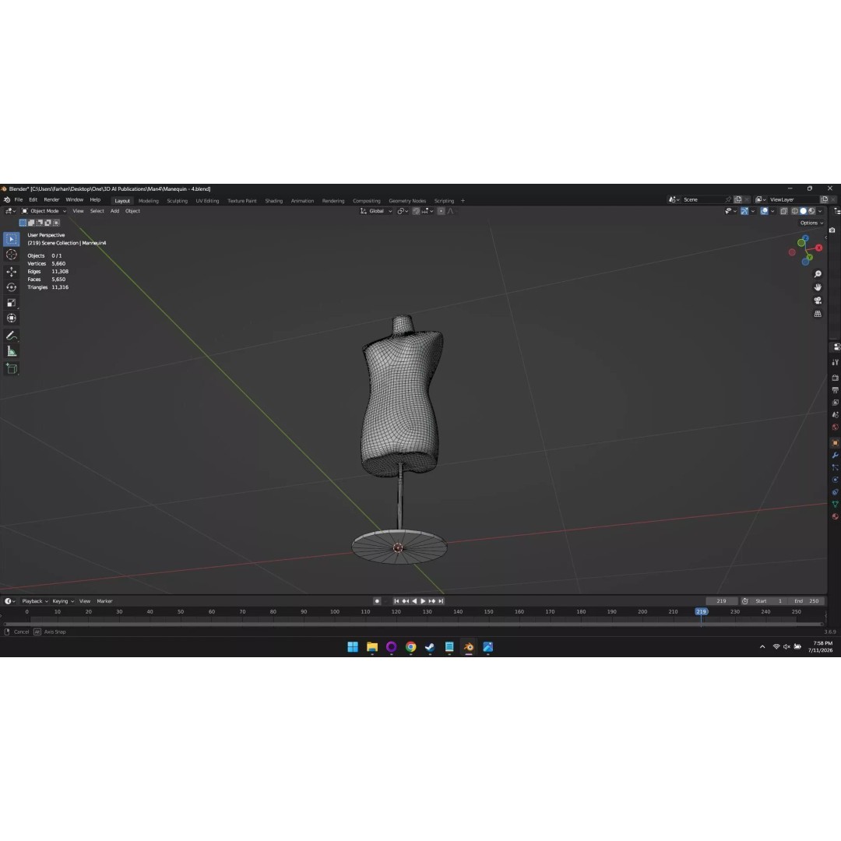This screenshot has width=841, height=841.
Task: Open the Object properties tab
Action: pos(835,443)
